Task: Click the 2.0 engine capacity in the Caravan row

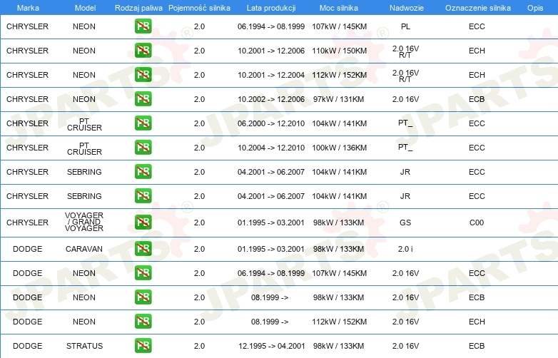Action: tap(199, 249)
